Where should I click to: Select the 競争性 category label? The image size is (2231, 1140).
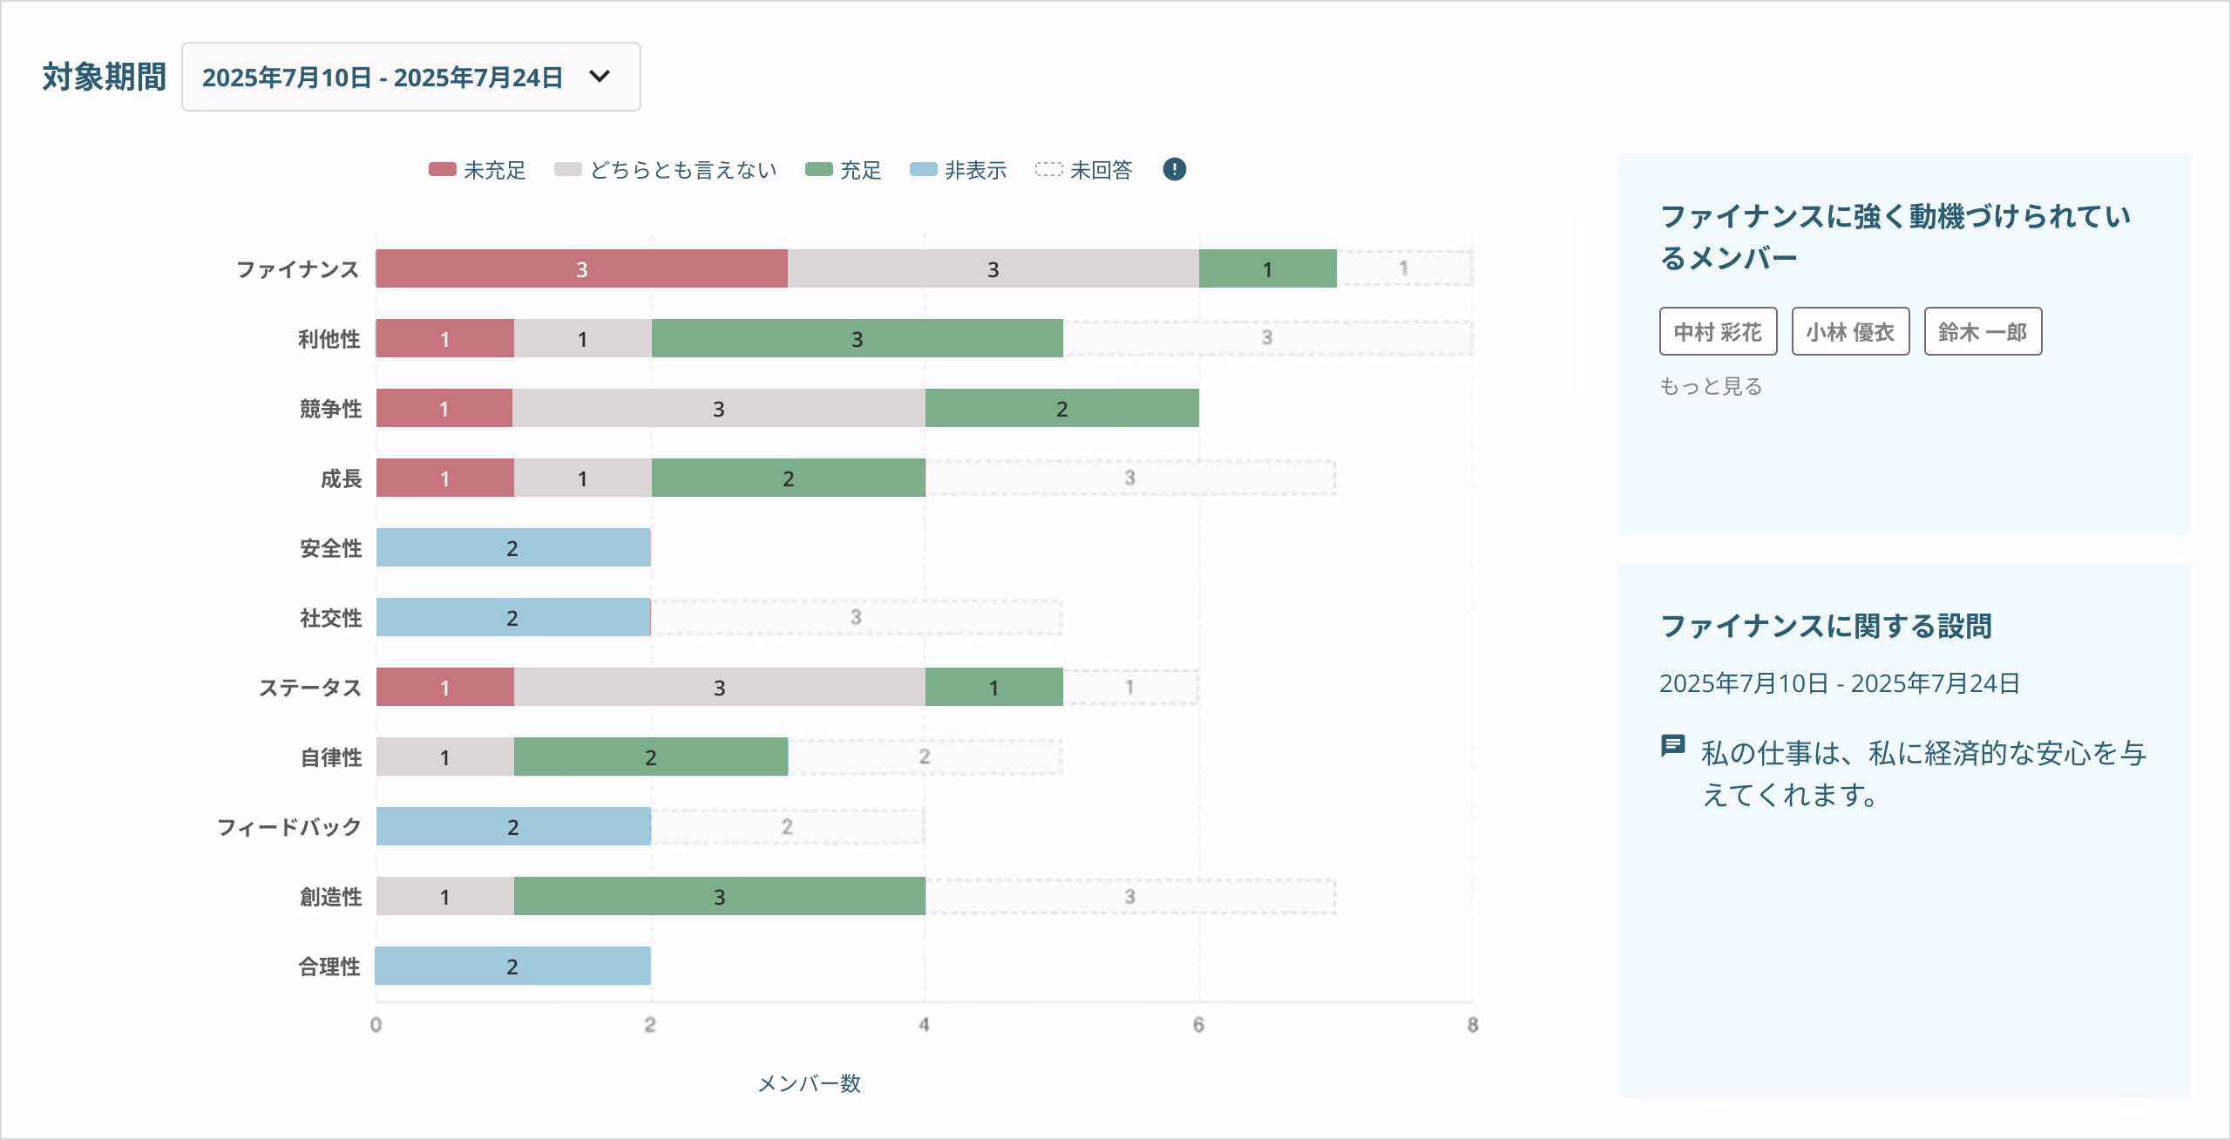330,409
